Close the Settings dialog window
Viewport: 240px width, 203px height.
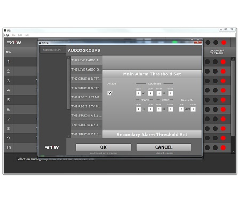[198, 42]
